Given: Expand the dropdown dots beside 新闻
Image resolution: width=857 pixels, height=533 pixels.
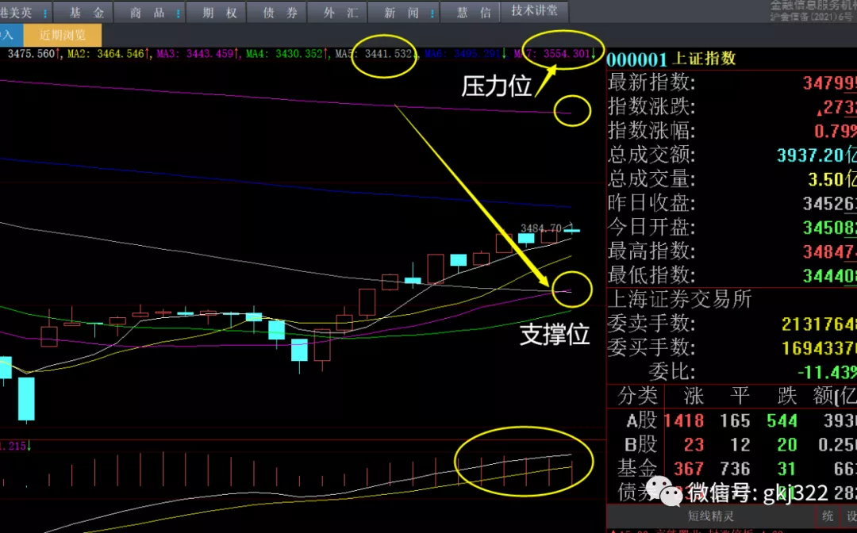Looking at the screenshot, I should pos(432,13).
